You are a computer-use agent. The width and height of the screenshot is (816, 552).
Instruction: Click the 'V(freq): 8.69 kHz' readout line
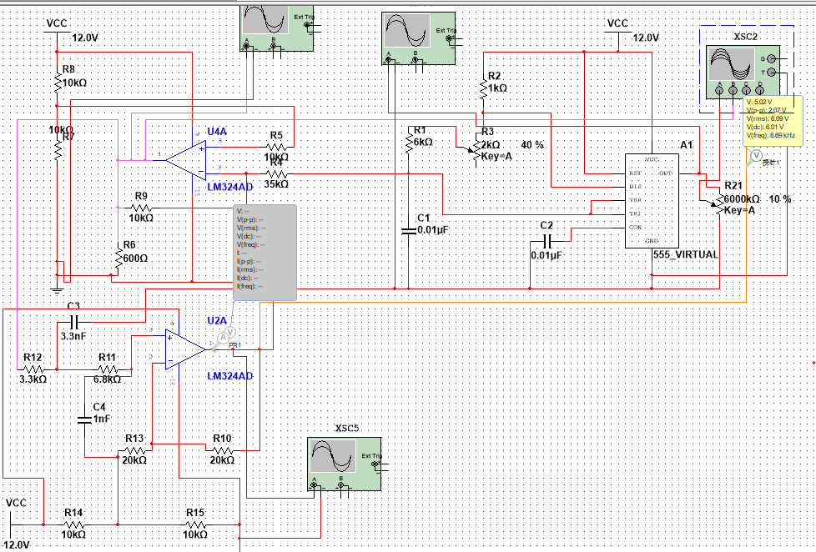point(771,135)
